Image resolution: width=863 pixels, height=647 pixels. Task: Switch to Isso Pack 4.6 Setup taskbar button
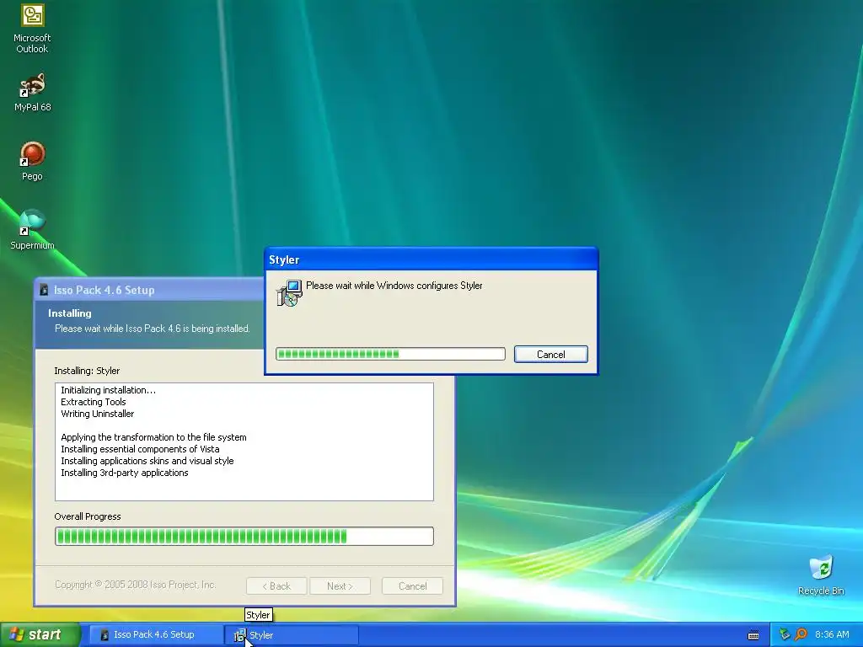(x=155, y=634)
